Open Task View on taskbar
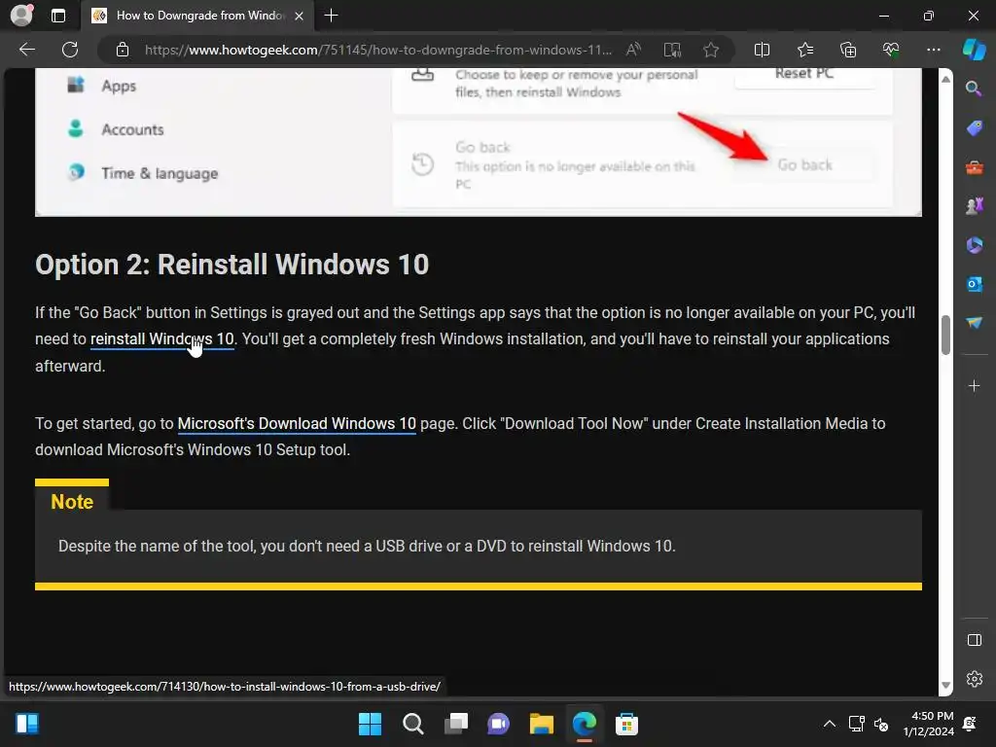The height and width of the screenshot is (747, 996). (x=455, y=724)
